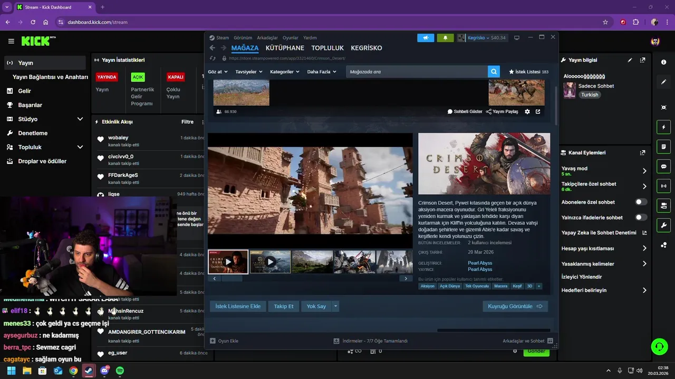The height and width of the screenshot is (379, 675).
Task: Open Hesap yaşı kısıtlaması options
Action: 644,248
